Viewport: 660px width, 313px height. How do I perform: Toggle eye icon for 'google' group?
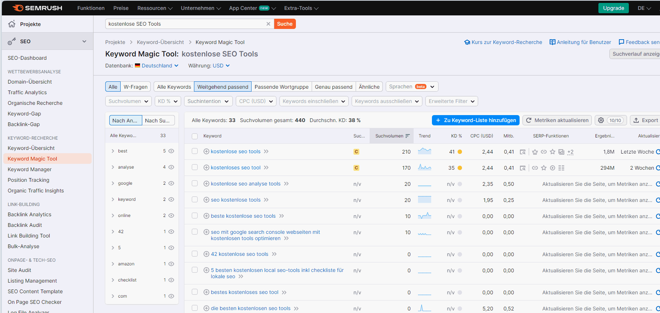click(x=171, y=183)
